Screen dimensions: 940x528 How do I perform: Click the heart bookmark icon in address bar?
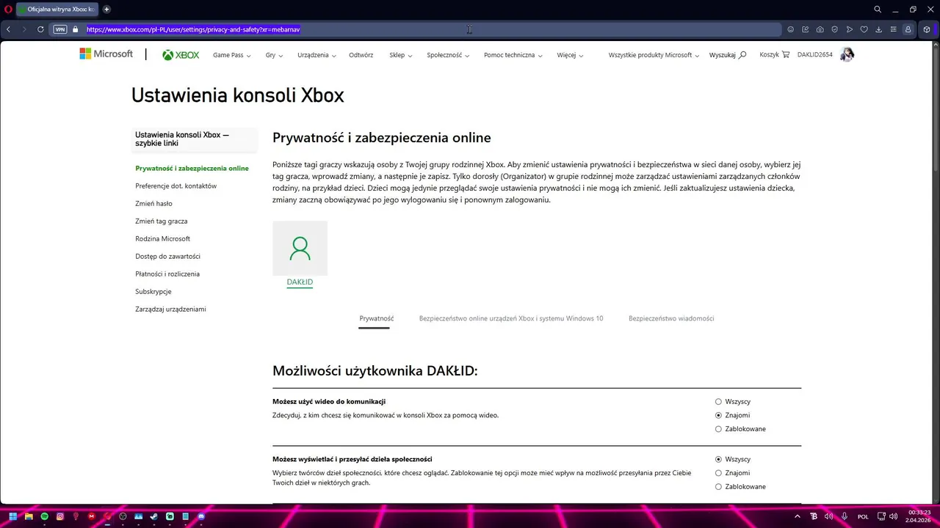click(x=864, y=29)
